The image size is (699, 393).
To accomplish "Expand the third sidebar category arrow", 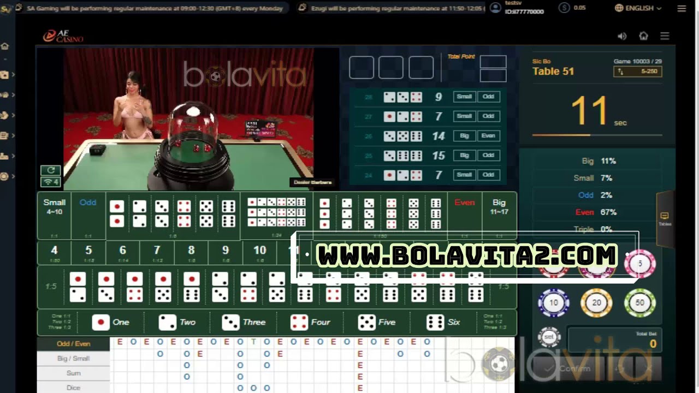I will 13,115.
